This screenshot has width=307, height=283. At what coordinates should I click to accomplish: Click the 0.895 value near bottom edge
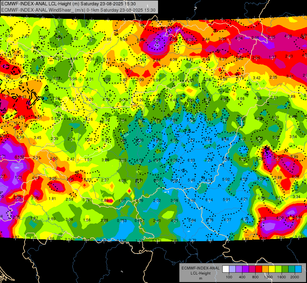tap(281, 238)
